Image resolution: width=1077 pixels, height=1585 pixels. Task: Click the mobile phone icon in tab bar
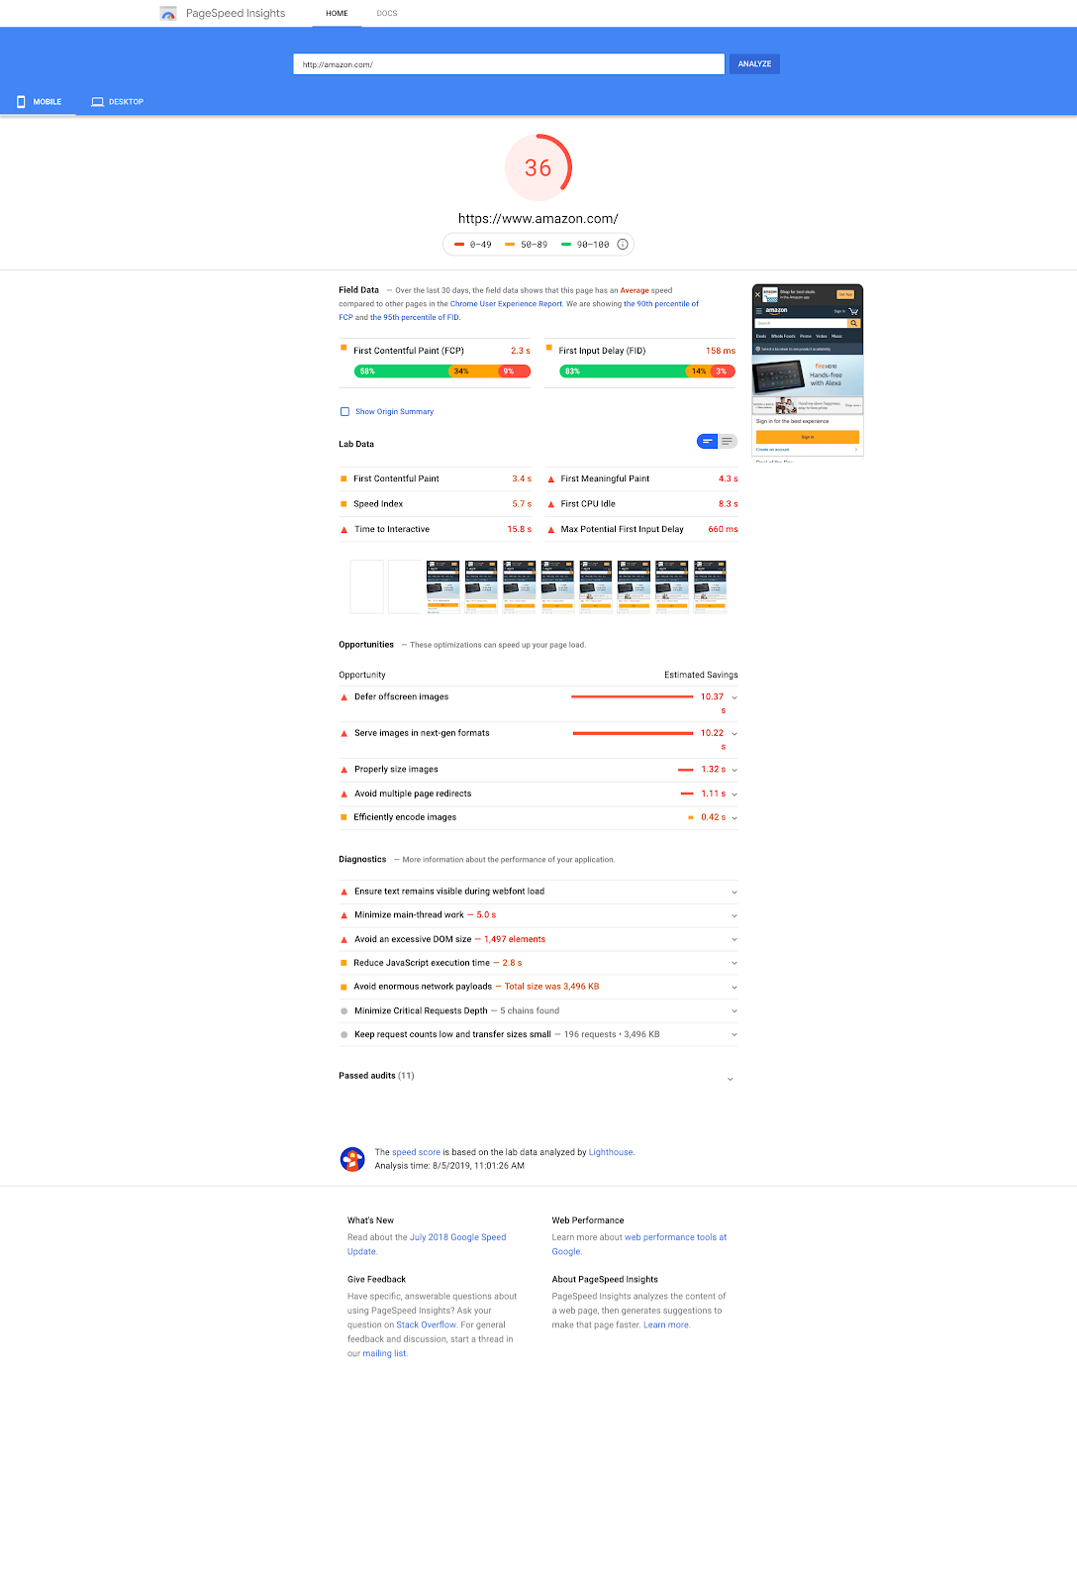(21, 102)
